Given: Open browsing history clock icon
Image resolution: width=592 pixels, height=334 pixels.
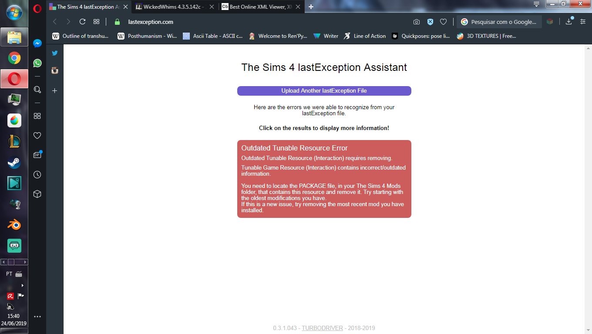Looking at the screenshot, I should coord(37,174).
